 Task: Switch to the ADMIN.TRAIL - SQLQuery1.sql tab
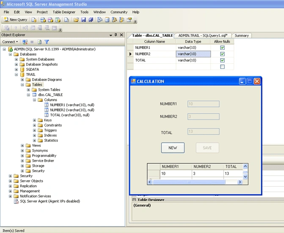point(203,35)
